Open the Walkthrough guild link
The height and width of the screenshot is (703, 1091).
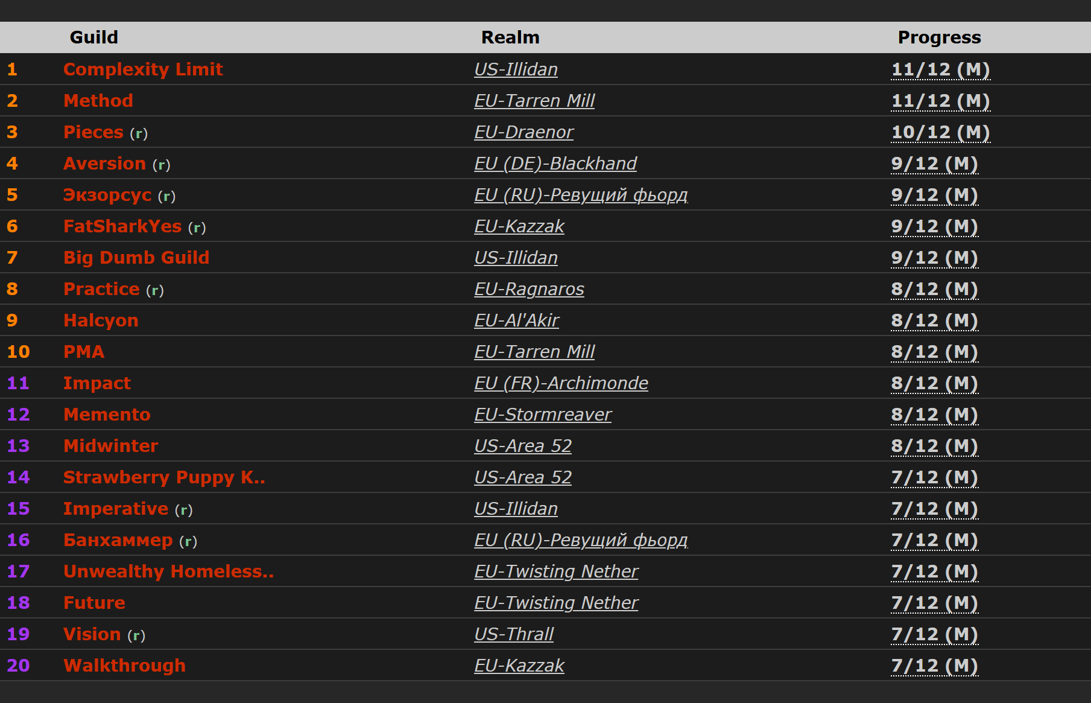pyautogui.click(x=124, y=666)
